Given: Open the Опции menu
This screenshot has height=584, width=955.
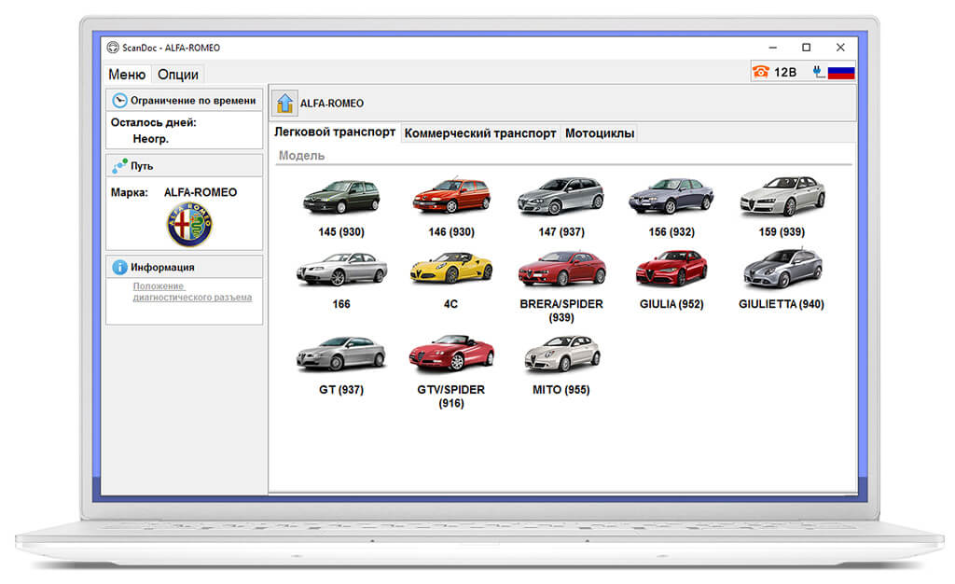Looking at the screenshot, I should tap(178, 75).
